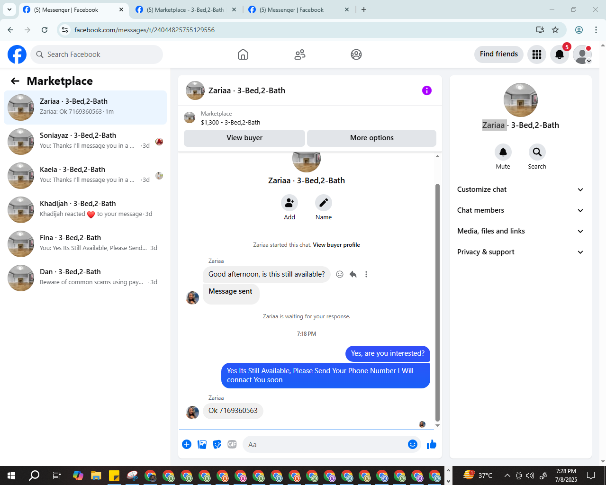Bookmark this page with the star icon
The height and width of the screenshot is (485, 606).
(555, 30)
